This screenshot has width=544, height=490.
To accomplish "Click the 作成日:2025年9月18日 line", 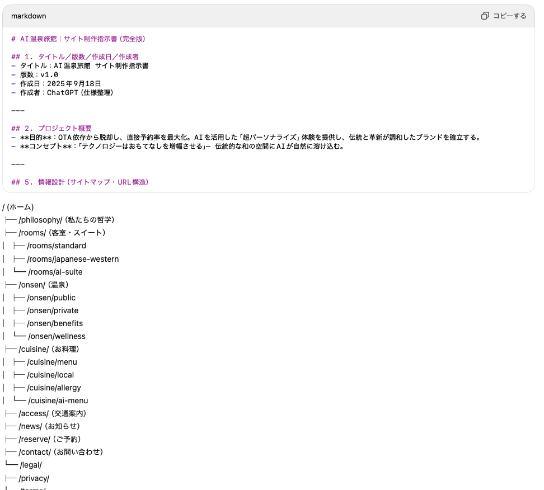I will [x=60, y=83].
